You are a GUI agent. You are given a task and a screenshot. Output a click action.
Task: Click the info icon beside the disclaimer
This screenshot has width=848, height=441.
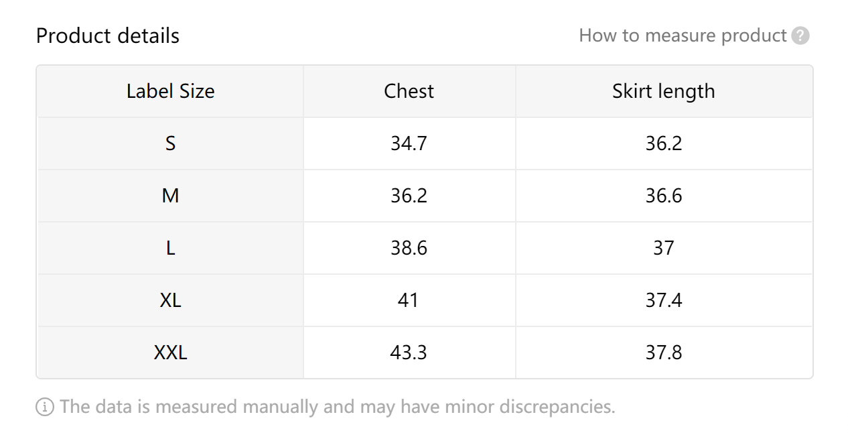(45, 407)
